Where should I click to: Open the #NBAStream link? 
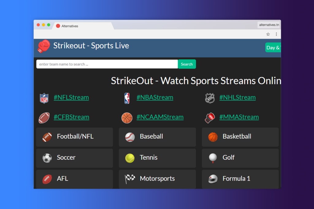click(x=155, y=97)
